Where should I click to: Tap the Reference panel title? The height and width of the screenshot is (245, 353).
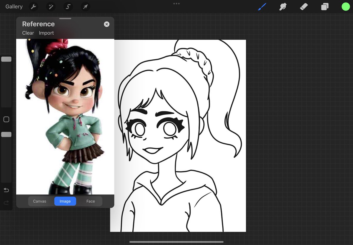click(x=38, y=24)
